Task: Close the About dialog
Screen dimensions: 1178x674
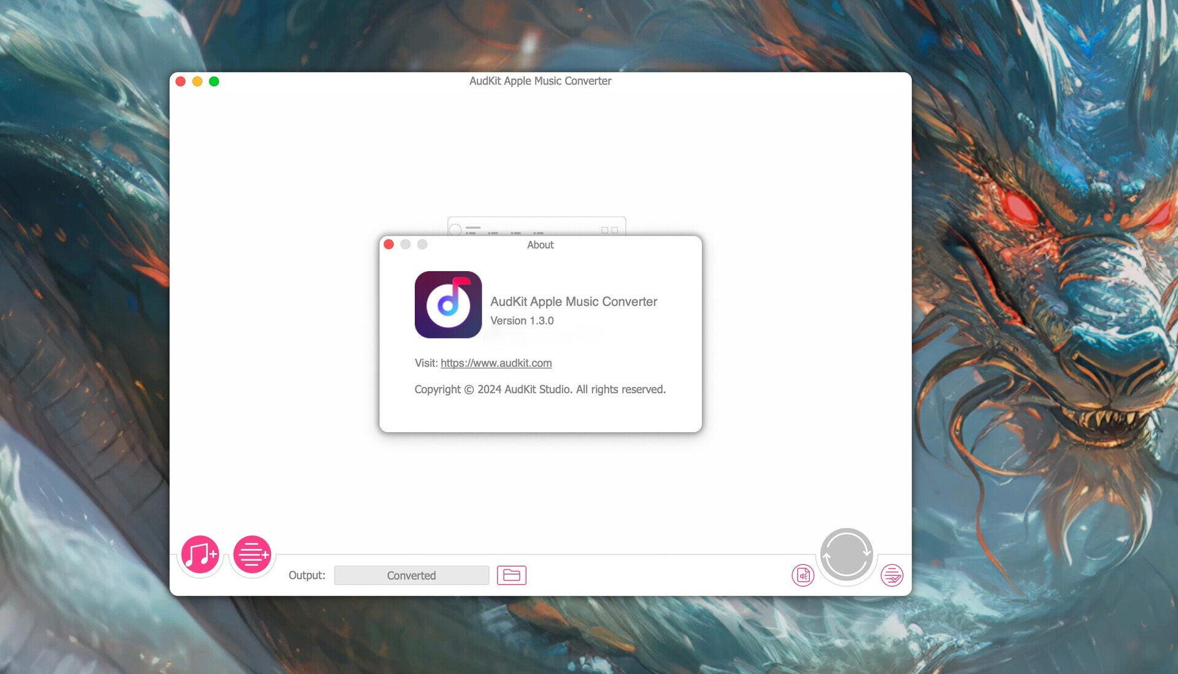Action: pyautogui.click(x=388, y=245)
